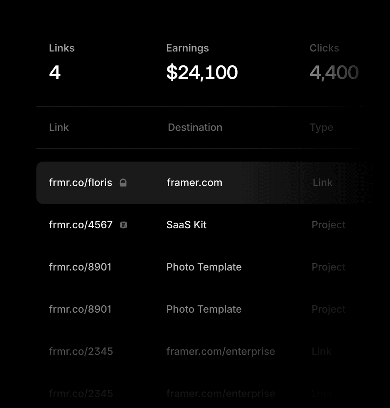Click the Project type in SaaS Kit row
The image size is (390, 408).
(x=328, y=225)
